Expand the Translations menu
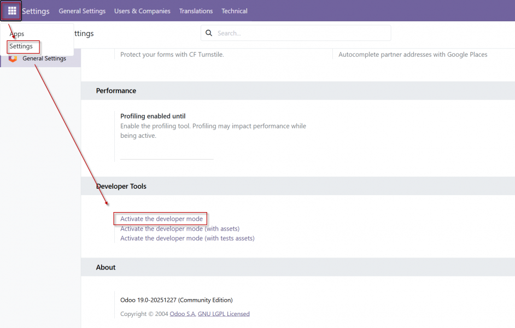 tap(196, 11)
